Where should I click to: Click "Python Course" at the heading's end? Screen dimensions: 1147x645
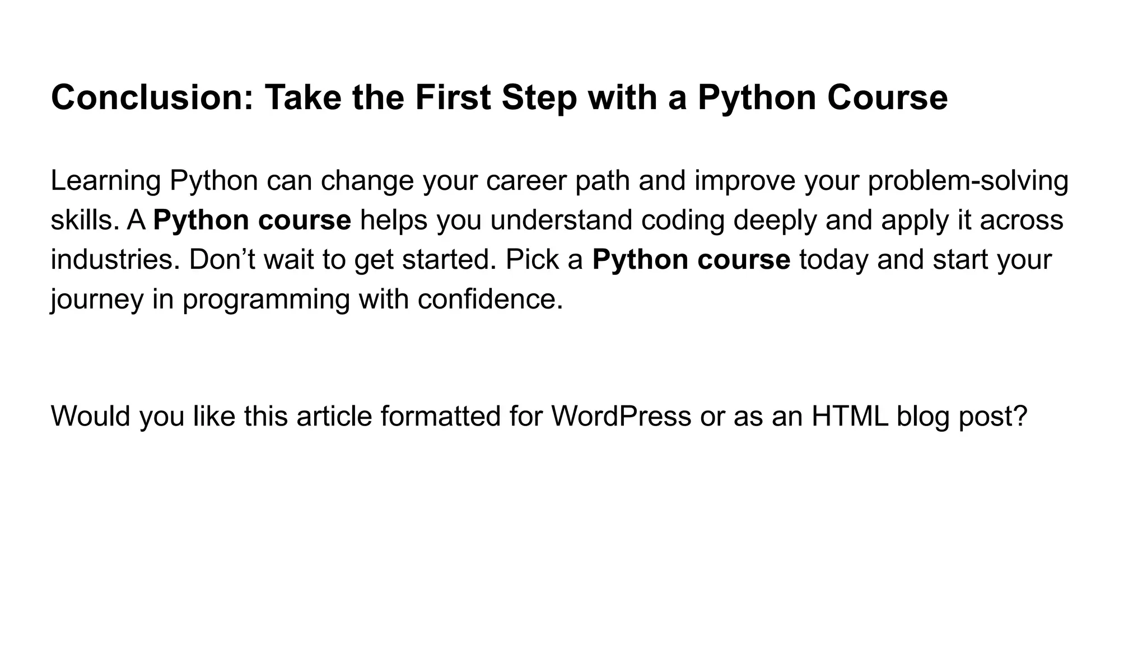point(823,97)
